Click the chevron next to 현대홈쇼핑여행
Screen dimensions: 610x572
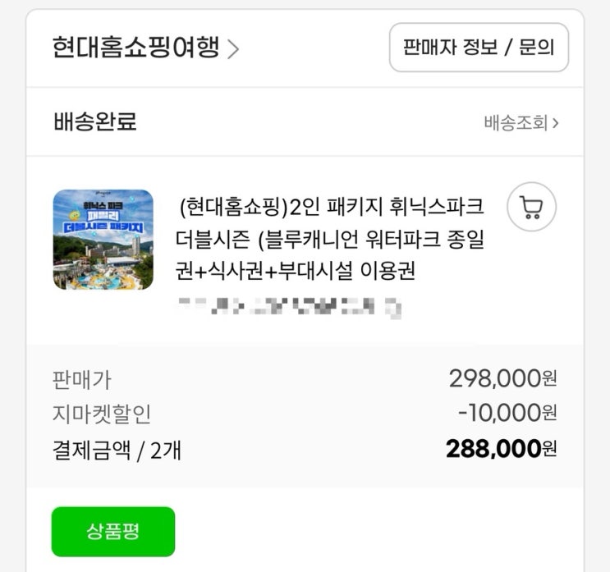point(234,49)
